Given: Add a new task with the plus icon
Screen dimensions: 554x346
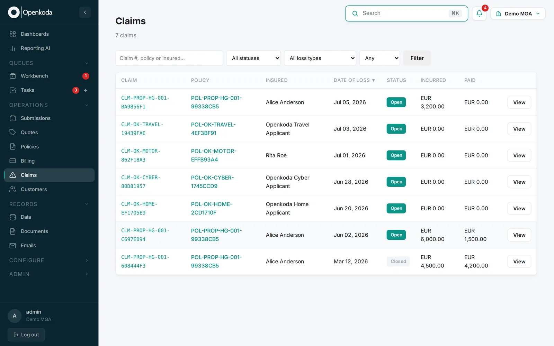Looking at the screenshot, I should pos(86,90).
